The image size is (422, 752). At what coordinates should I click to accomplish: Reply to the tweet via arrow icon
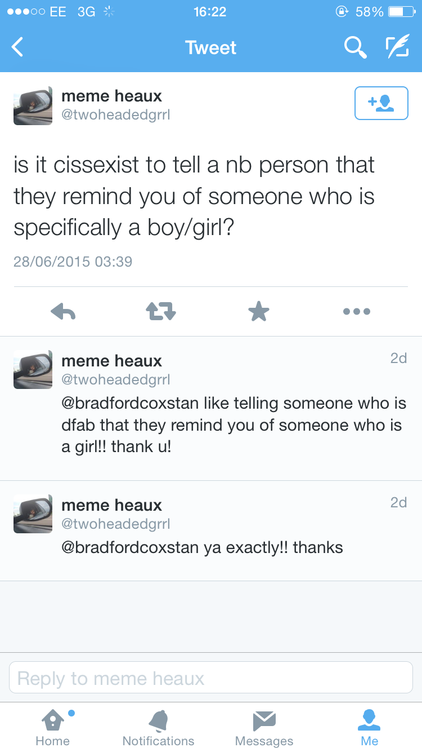(x=63, y=311)
